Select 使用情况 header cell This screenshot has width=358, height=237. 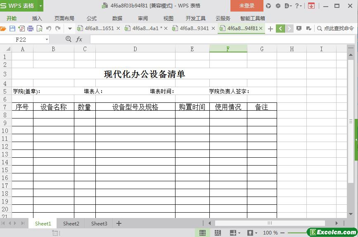pyautogui.click(x=228, y=107)
